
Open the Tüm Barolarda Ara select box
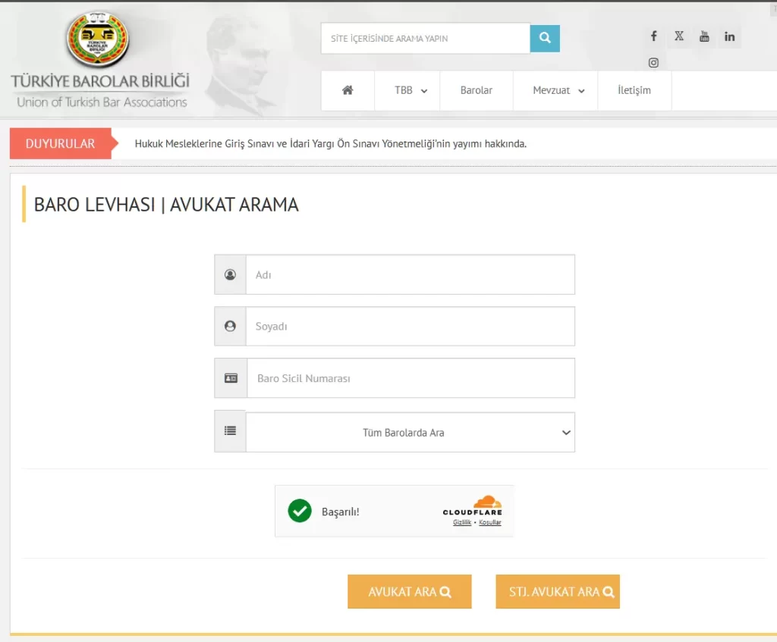(411, 432)
